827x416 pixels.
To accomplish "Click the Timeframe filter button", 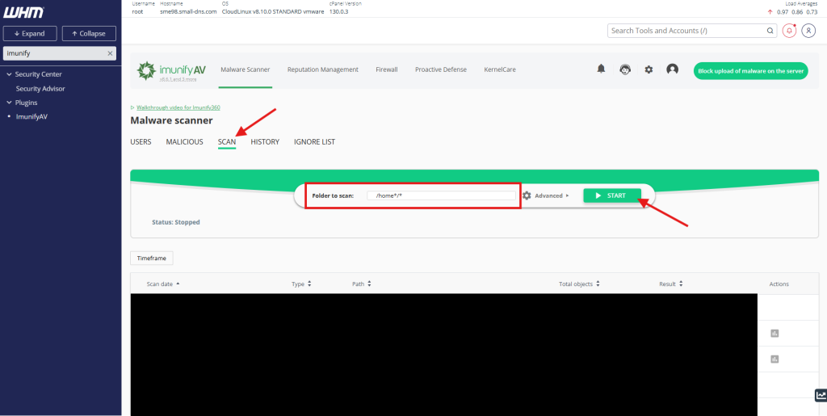I will pos(152,258).
